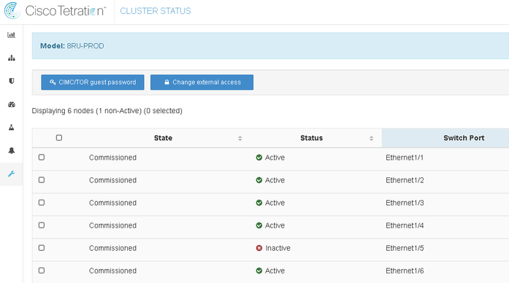Open CIMC/TOR guest password button
Viewport: 509px width, 283px height.
tap(93, 82)
